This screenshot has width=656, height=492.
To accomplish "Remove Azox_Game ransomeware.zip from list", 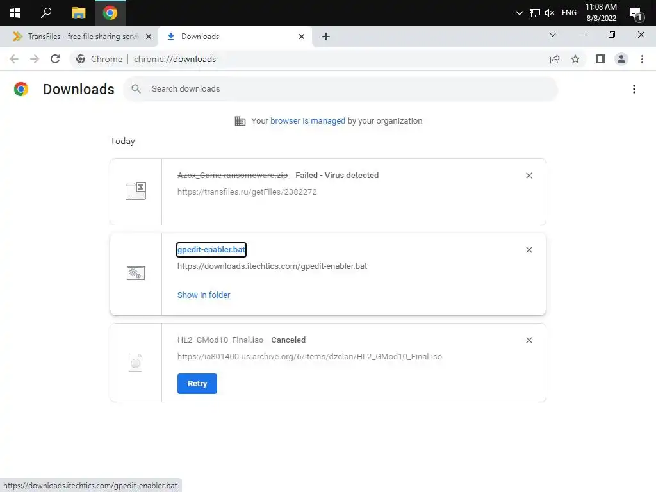I will pos(529,176).
